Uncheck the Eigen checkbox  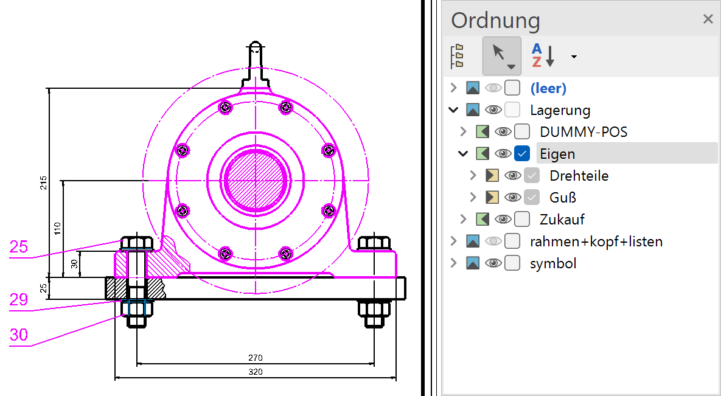tap(522, 154)
